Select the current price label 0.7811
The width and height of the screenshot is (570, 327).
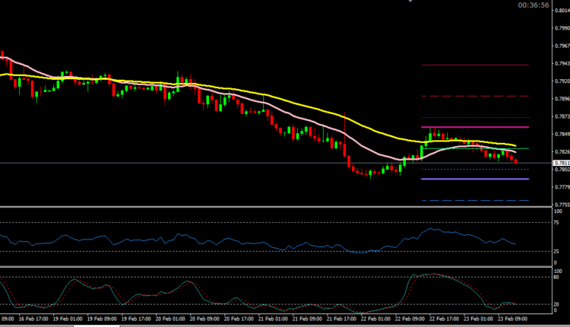pyautogui.click(x=559, y=163)
